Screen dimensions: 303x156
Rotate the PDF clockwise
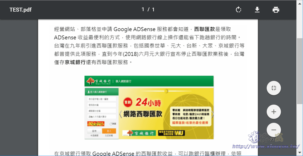tap(239, 9)
